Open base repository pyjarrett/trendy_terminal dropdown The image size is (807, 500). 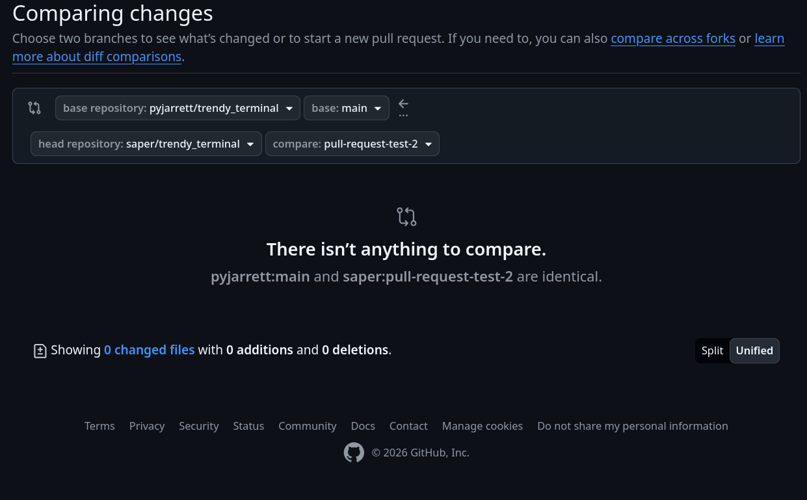pos(178,108)
